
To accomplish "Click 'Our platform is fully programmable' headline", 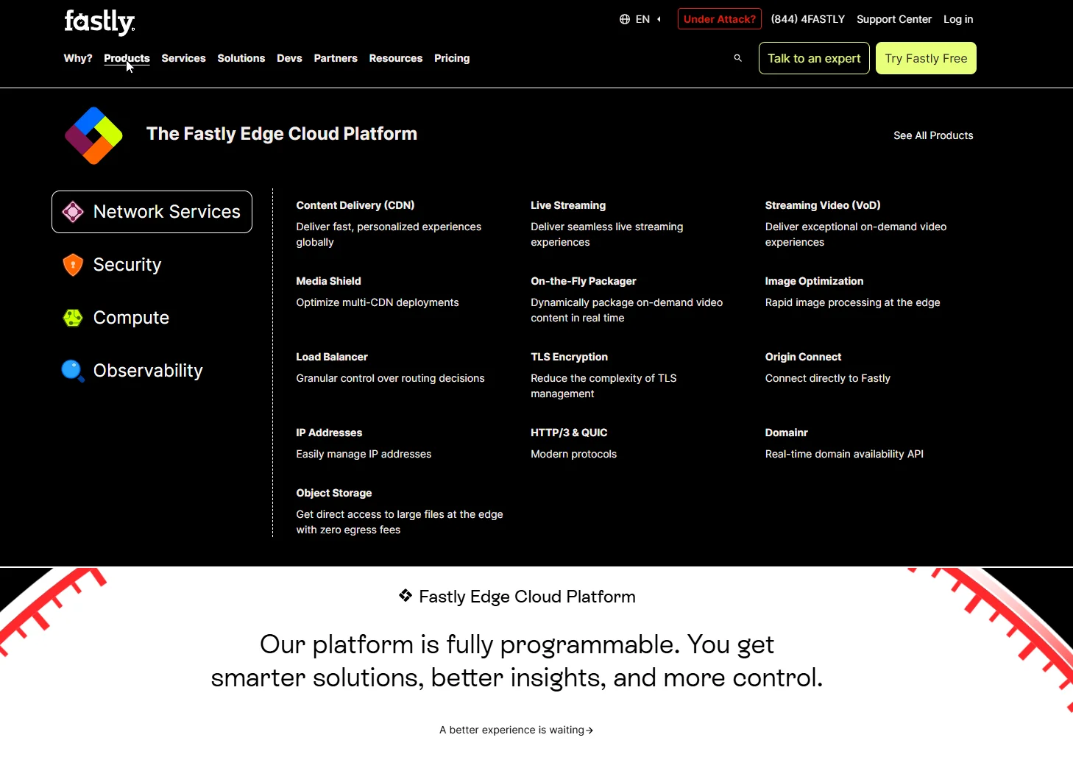I will [x=517, y=661].
